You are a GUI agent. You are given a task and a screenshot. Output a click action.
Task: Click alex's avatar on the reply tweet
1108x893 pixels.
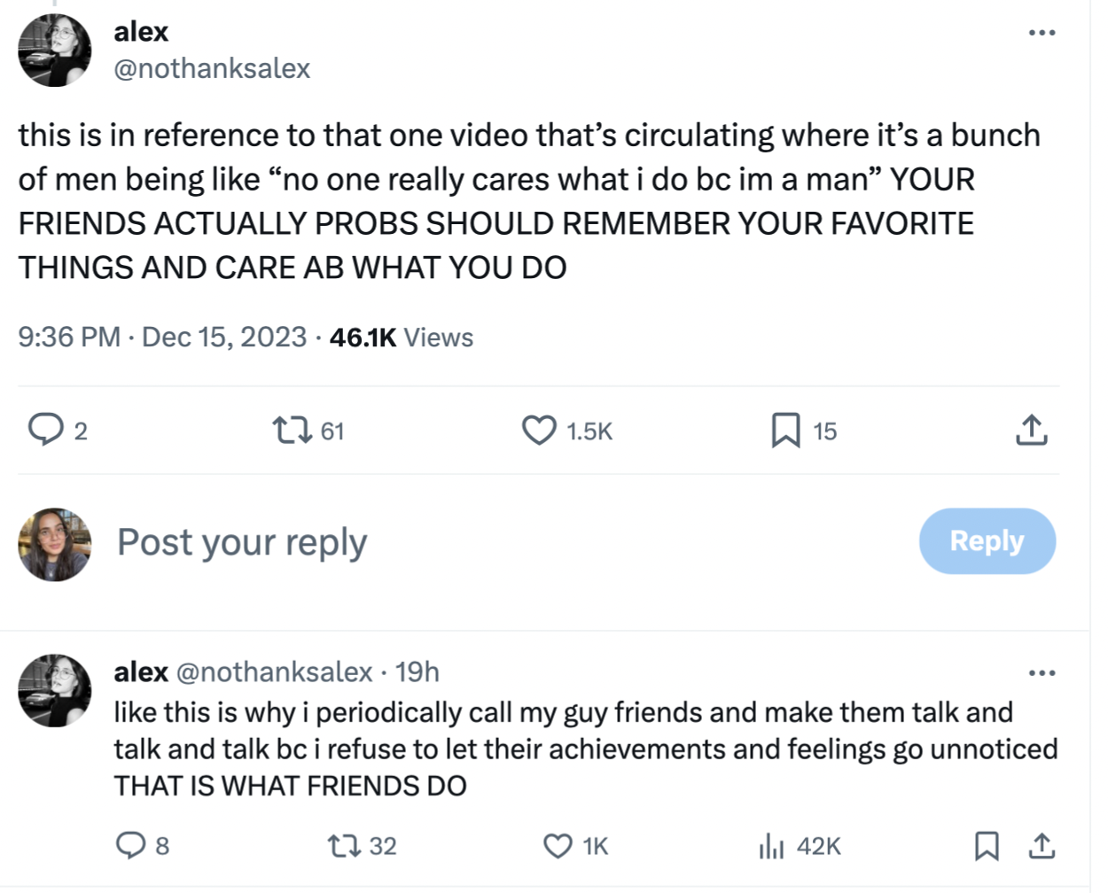(x=55, y=691)
